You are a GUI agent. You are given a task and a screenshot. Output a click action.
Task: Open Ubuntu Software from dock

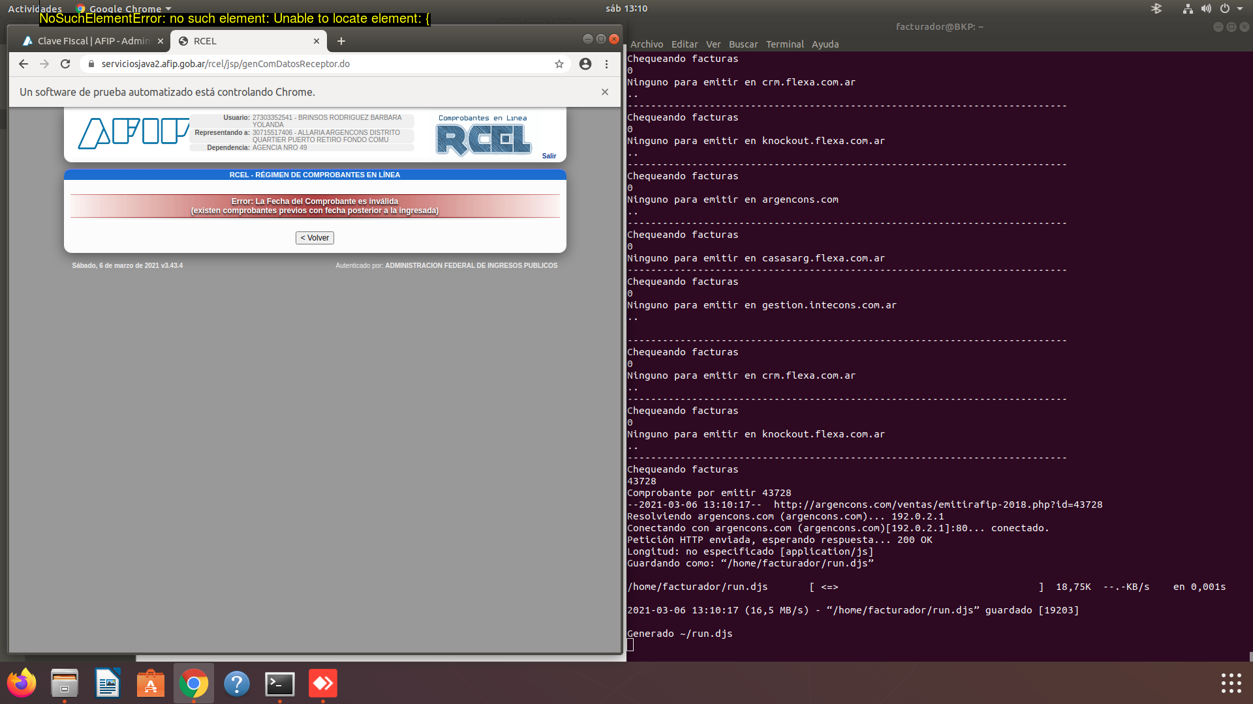151,683
